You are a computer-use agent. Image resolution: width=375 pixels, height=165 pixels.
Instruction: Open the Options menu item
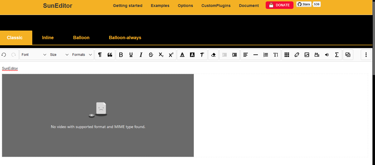(185, 6)
